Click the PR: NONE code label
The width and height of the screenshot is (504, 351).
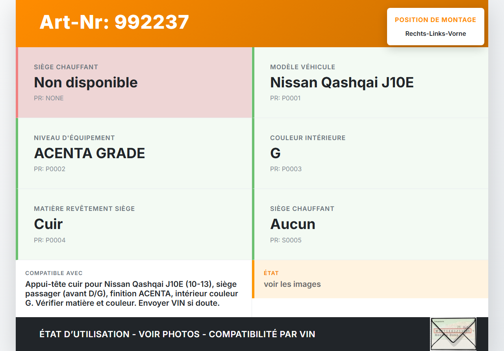pos(49,98)
